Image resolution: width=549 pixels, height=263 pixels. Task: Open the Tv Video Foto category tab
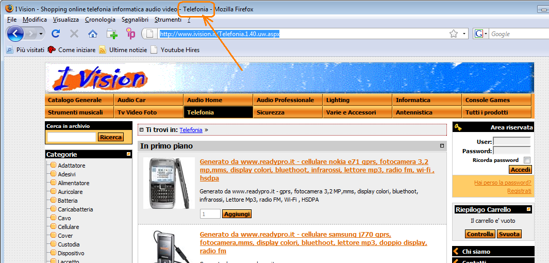pyautogui.click(x=149, y=112)
